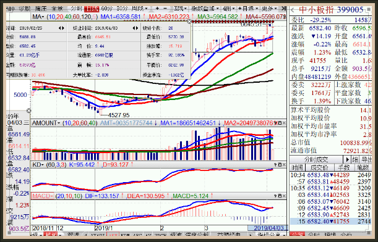The height and width of the screenshot is (242, 378).
Task: Maximize the KD indicator sub-panel
Action: coord(280,165)
